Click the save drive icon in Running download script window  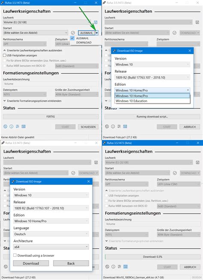click(x=197, y=22)
